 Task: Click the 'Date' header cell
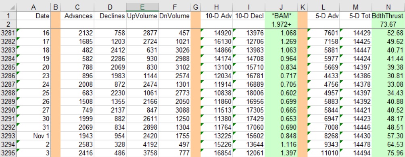(33, 16)
